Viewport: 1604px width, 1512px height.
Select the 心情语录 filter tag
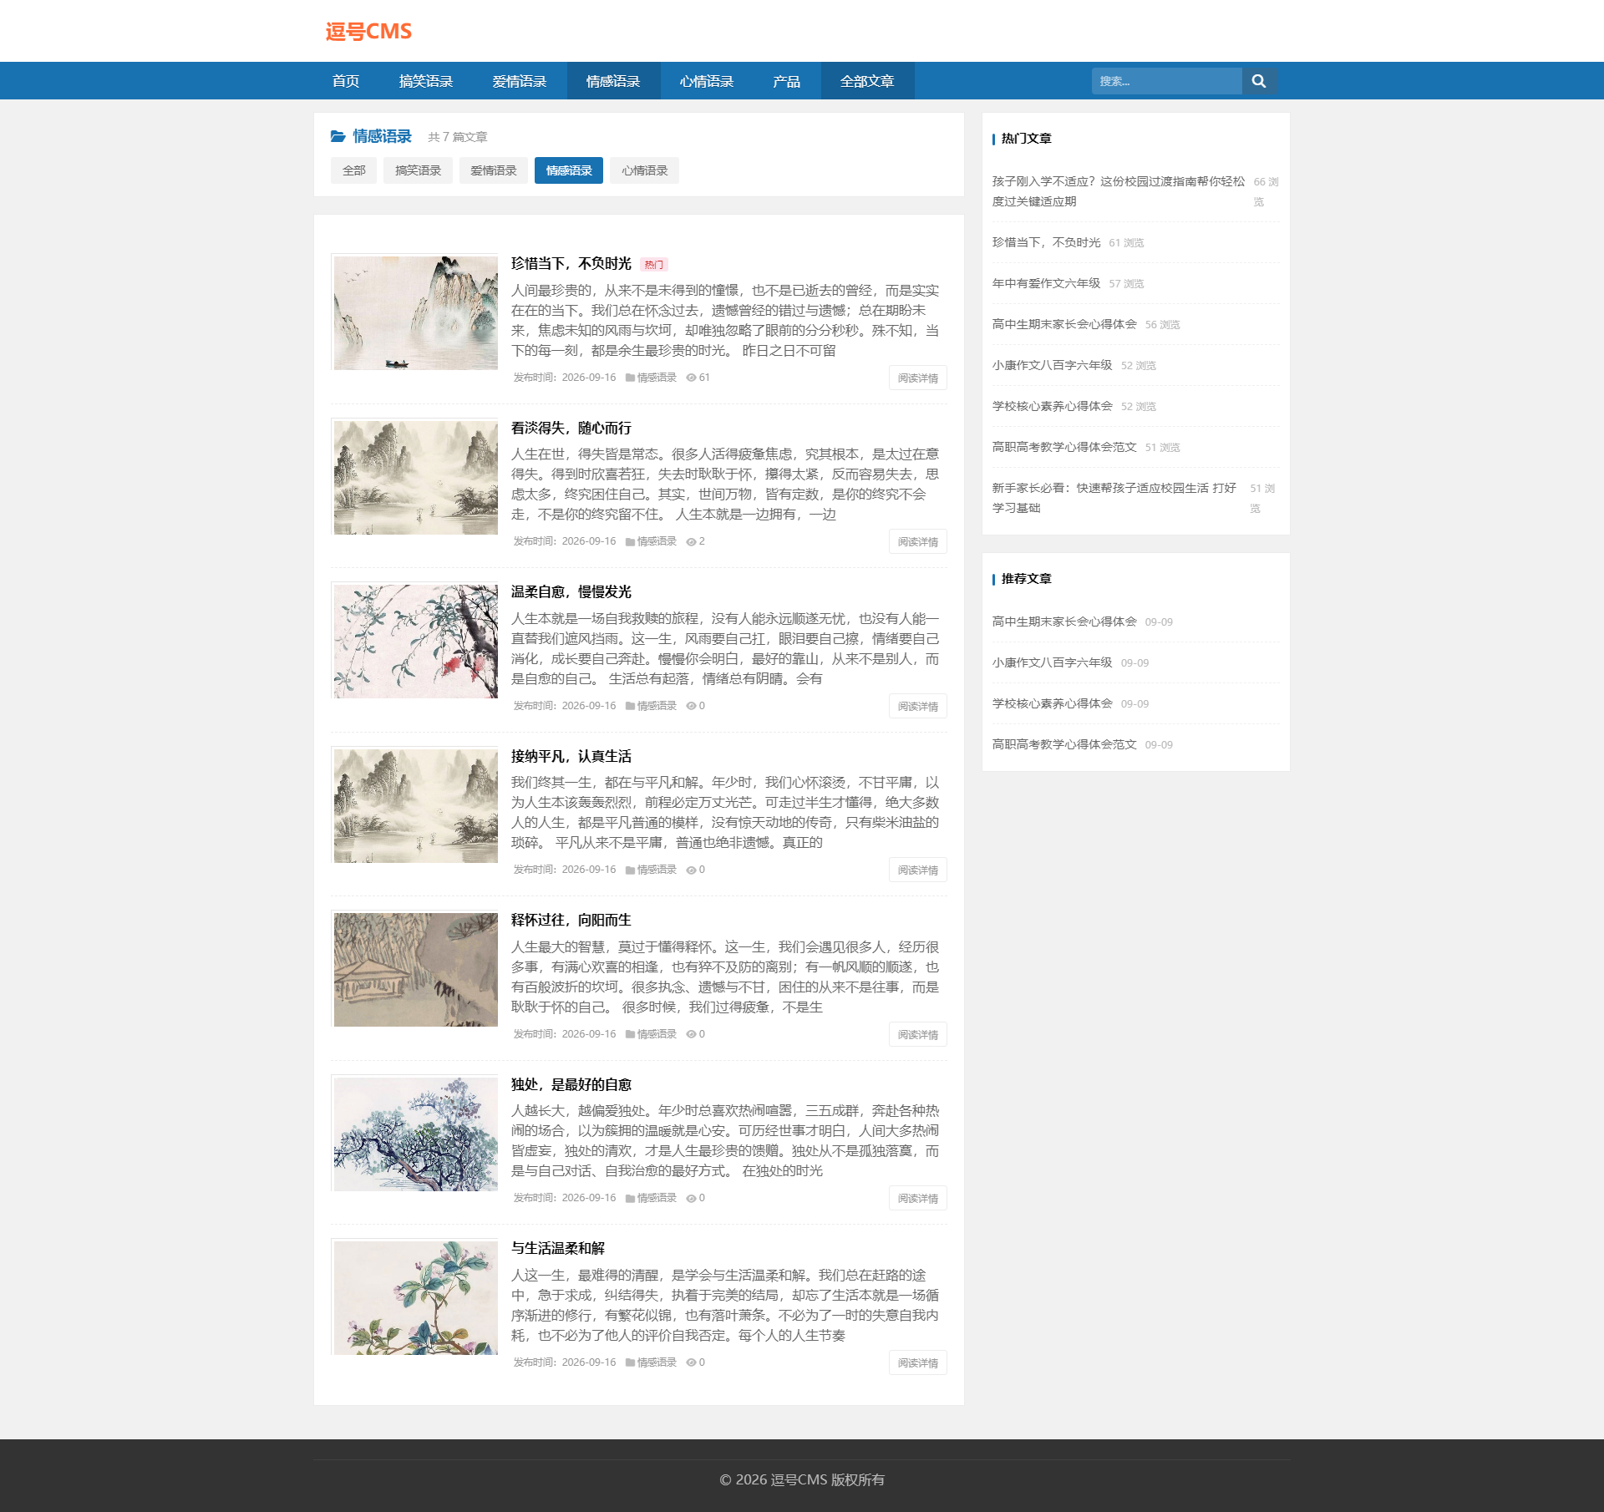click(644, 170)
